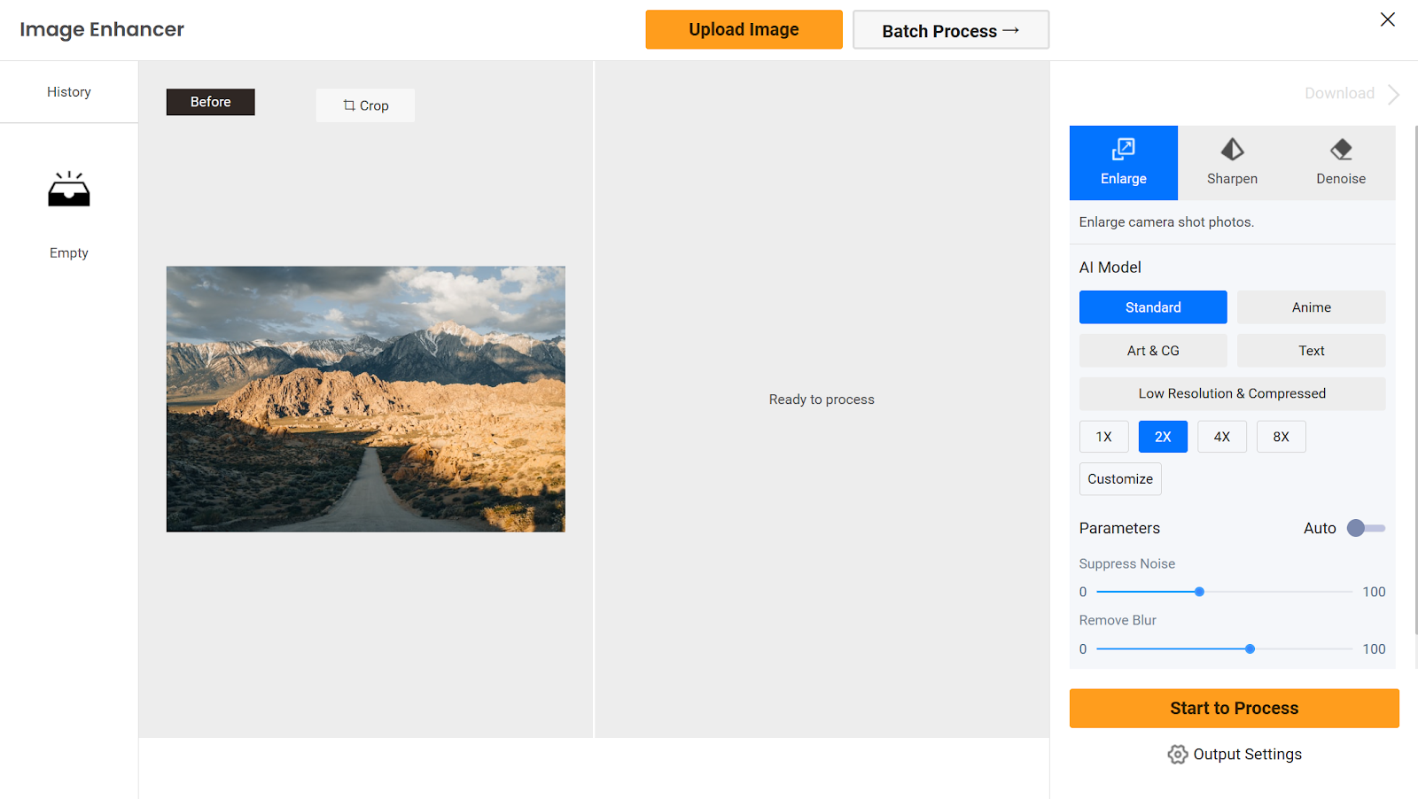Click the empty history inbox icon
Viewport: 1418px width, 799px height.
pyautogui.click(x=69, y=189)
